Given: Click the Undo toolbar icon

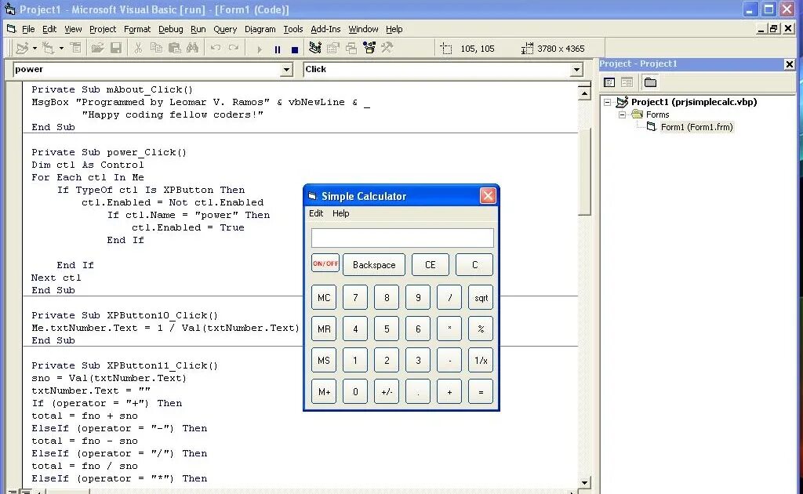Looking at the screenshot, I should pyautogui.click(x=216, y=48).
